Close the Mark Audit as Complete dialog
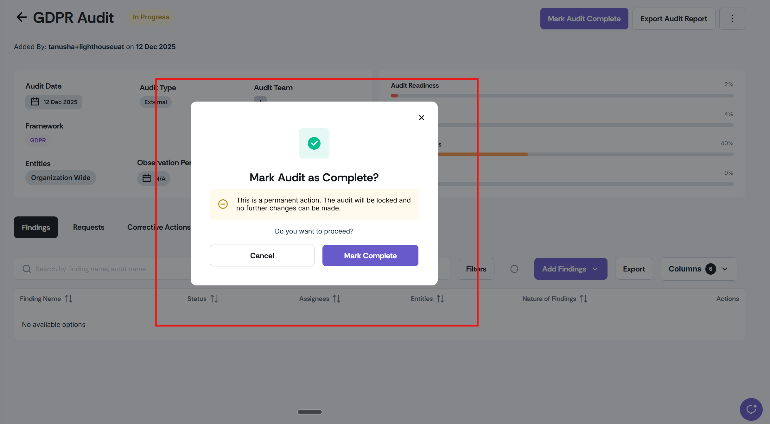 pyautogui.click(x=421, y=118)
